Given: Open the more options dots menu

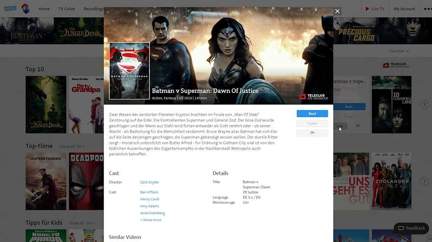Looking at the screenshot, I should tap(428, 9).
